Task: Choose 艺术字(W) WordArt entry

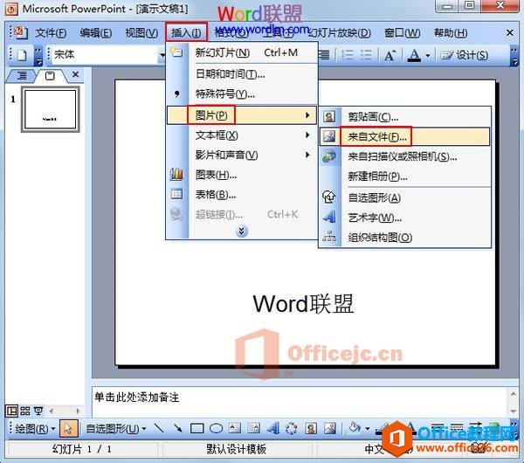Action: [404, 218]
